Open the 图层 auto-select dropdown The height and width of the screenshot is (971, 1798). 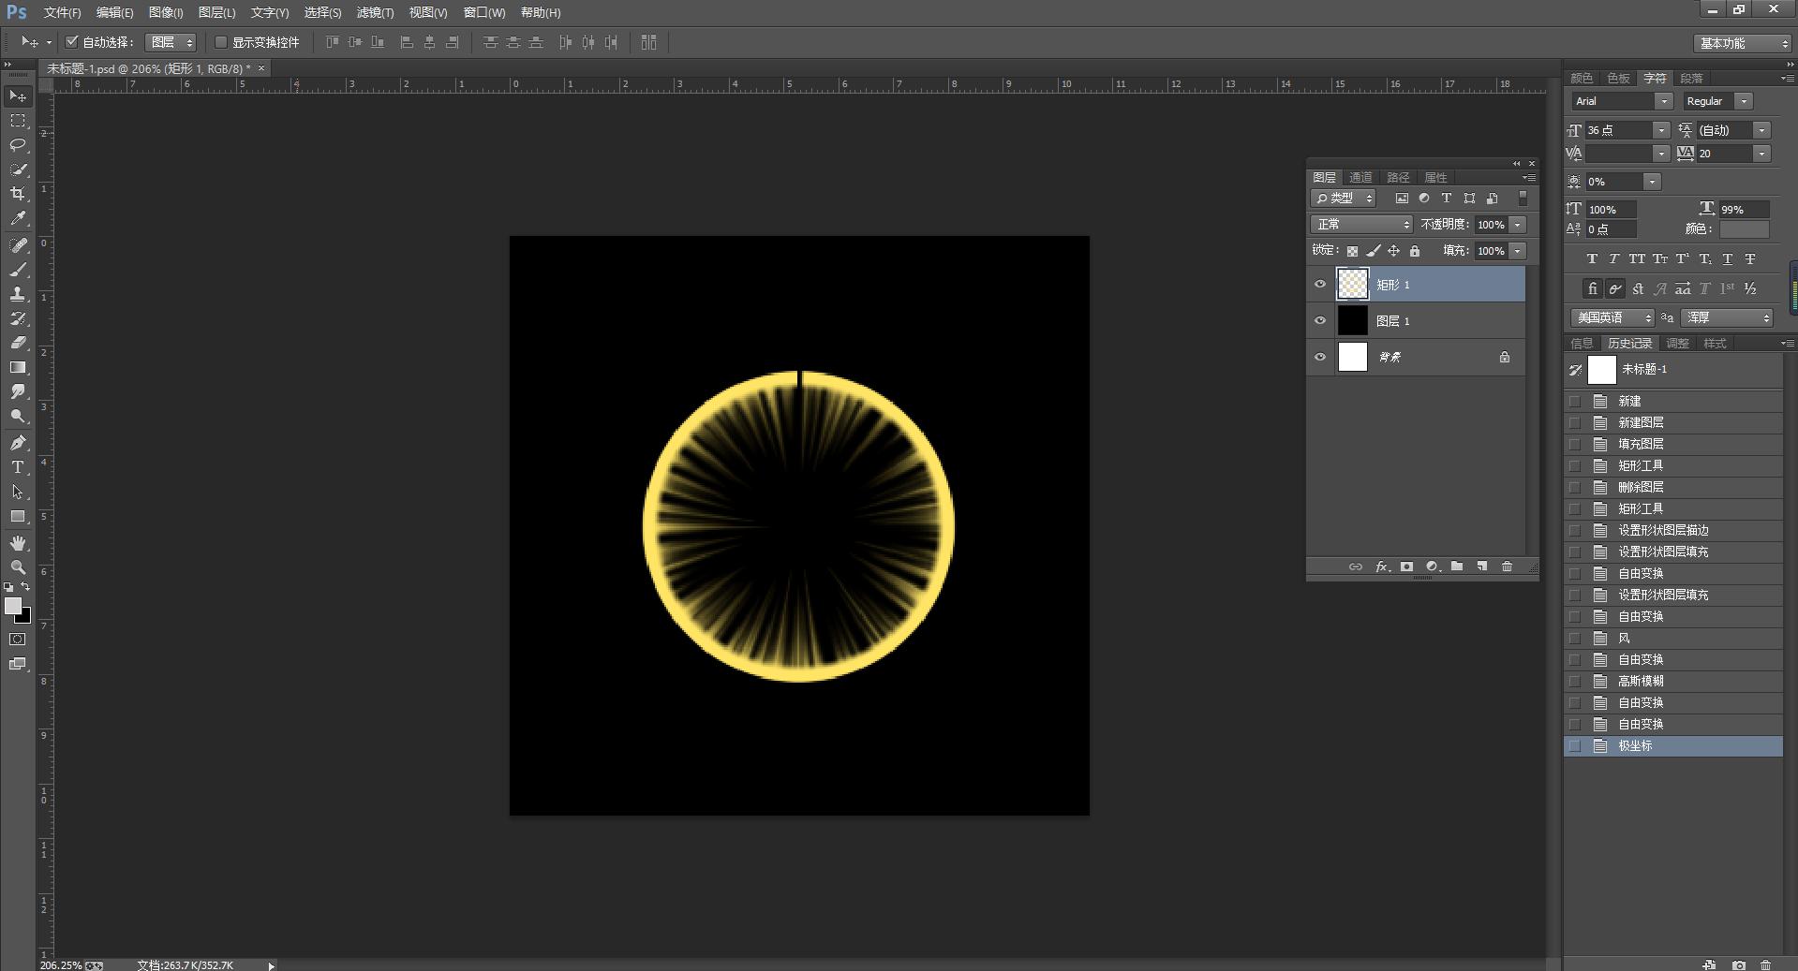pyautogui.click(x=170, y=42)
